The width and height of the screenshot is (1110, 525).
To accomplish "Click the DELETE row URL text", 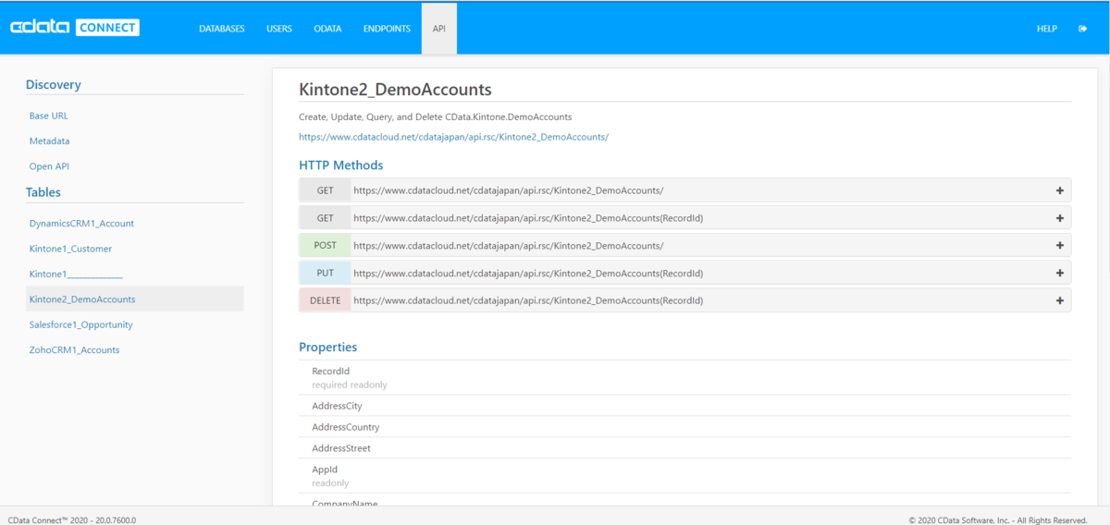I will tap(528, 300).
